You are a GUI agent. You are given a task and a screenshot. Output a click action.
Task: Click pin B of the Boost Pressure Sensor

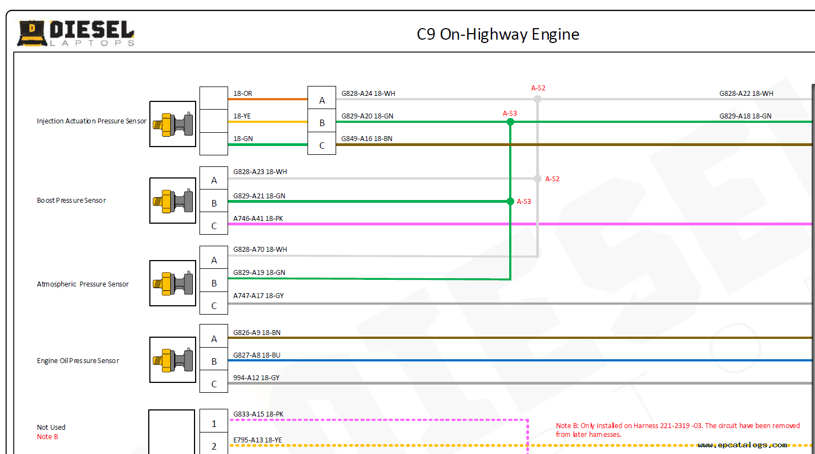[x=214, y=203]
